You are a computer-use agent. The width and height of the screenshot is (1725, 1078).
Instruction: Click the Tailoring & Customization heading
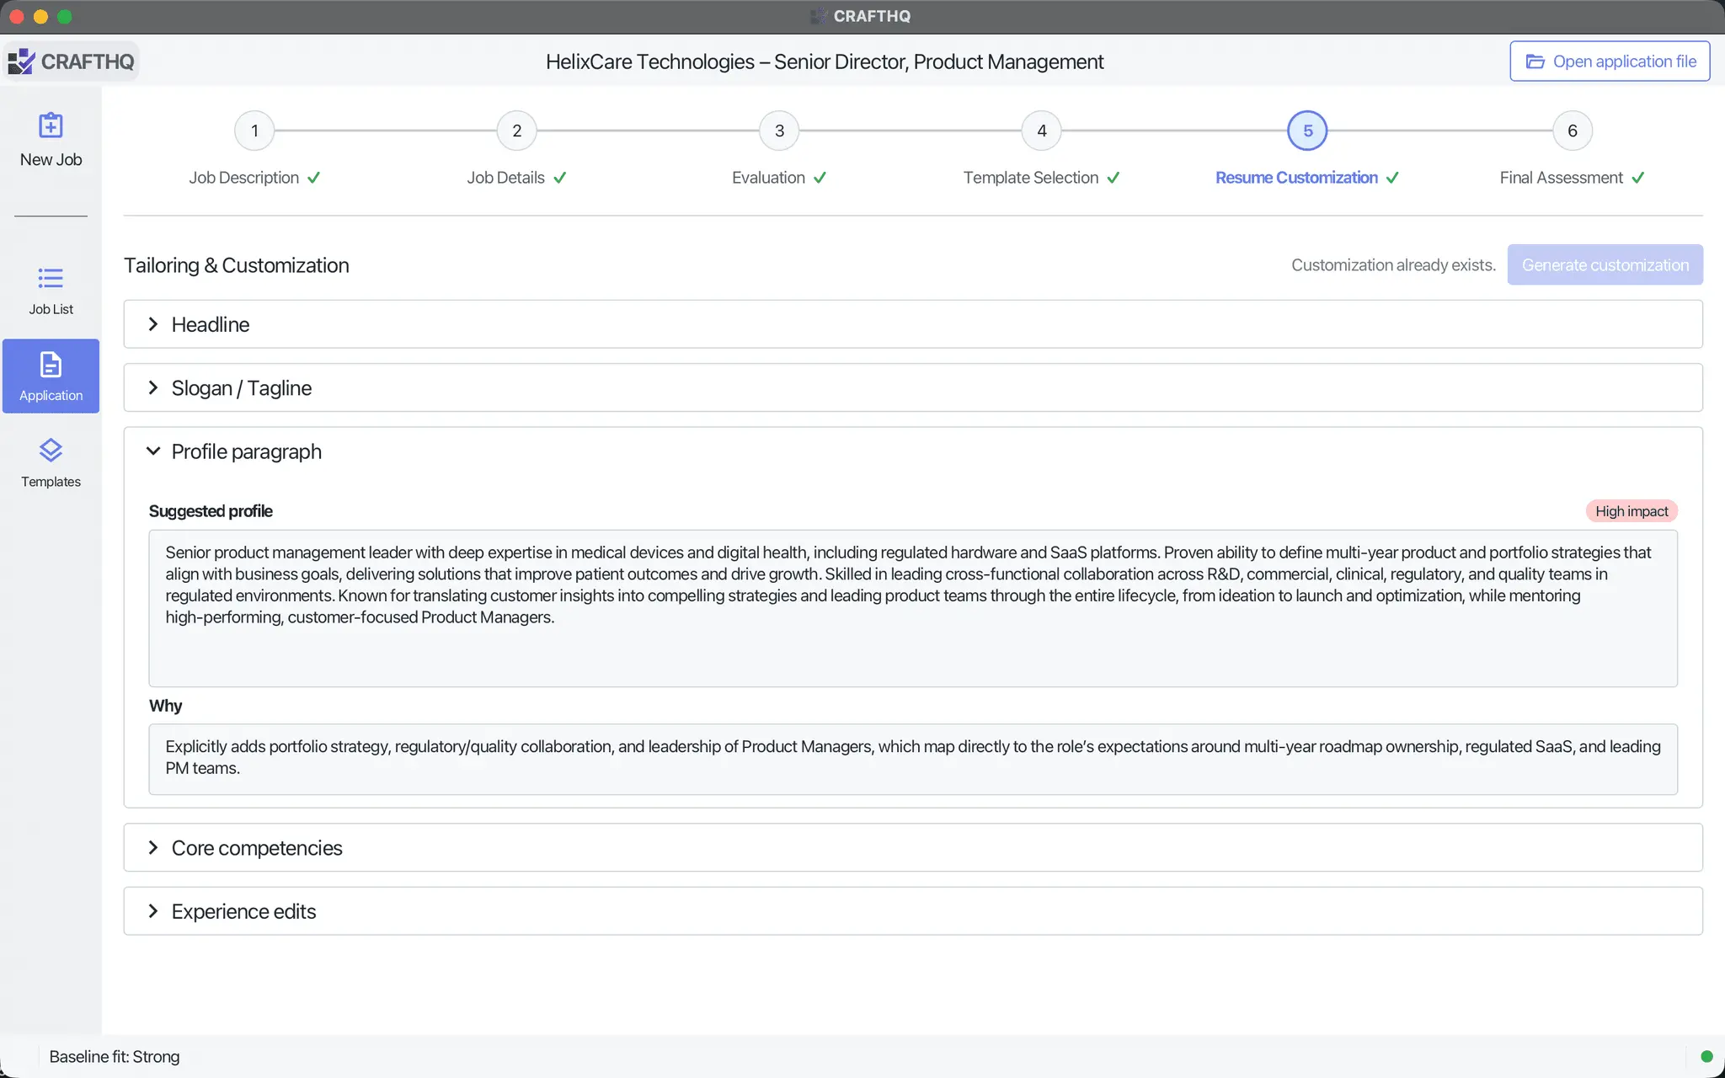click(236, 265)
